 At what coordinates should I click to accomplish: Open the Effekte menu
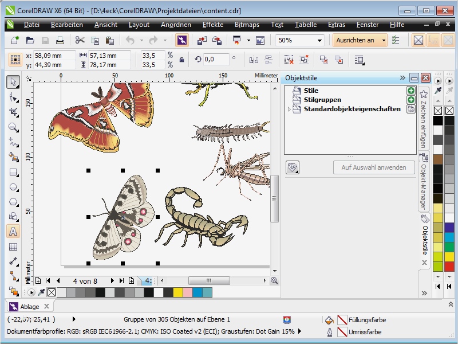[x=212, y=25]
